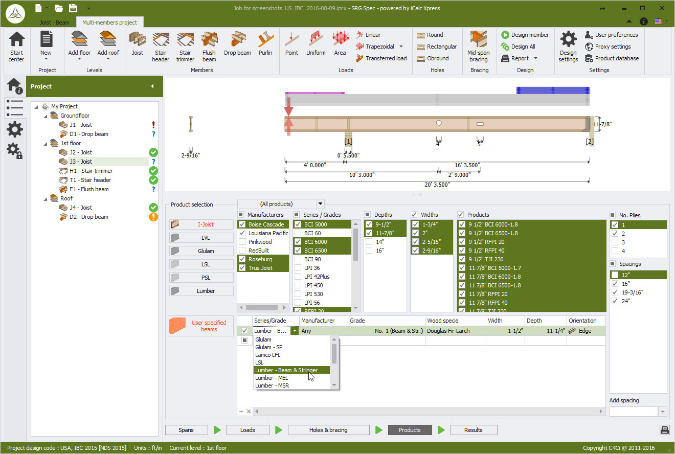Image resolution: width=675 pixels, height=454 pixels.
Task: Add a Stair trimmer member
Action: (x=185, y=47)
